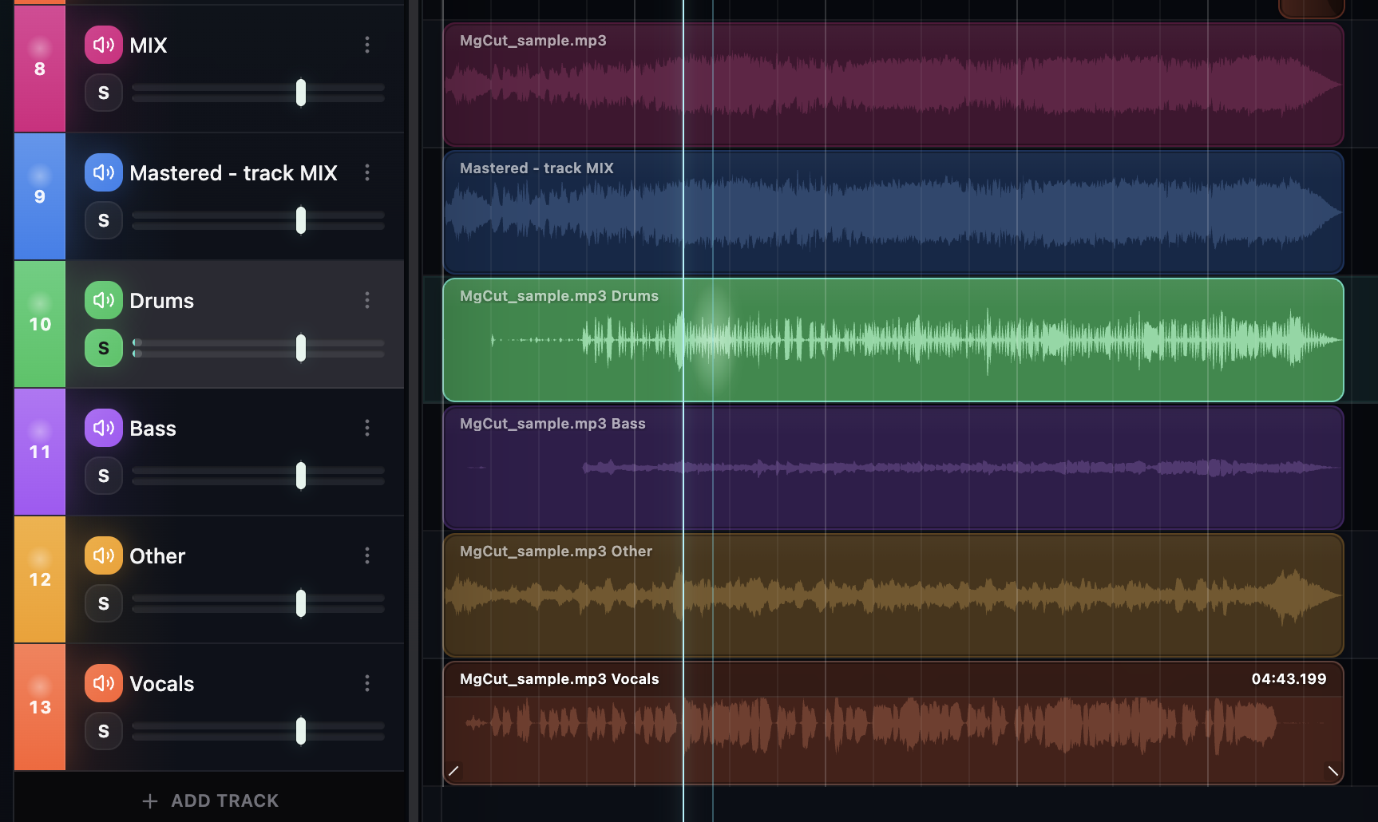Select the yellow track 12 color strip
This screenshot has height=822, width=1378.
coord(40,579)
